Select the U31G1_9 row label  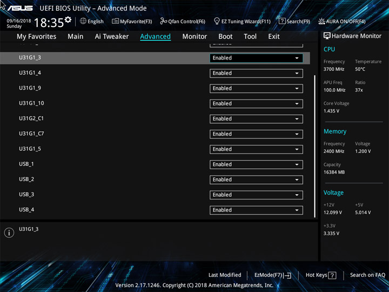pyautogui.click(x=30, y=88)
